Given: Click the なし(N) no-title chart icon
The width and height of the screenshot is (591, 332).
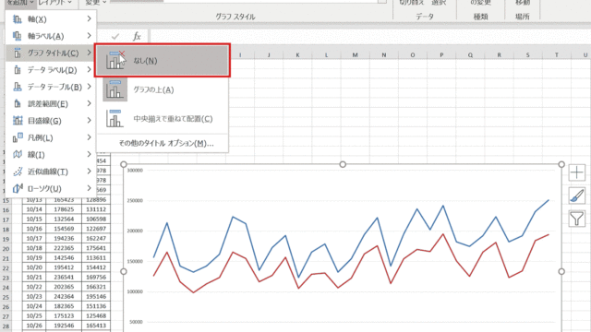Looking at the screenshot, I should click(115, 60).
